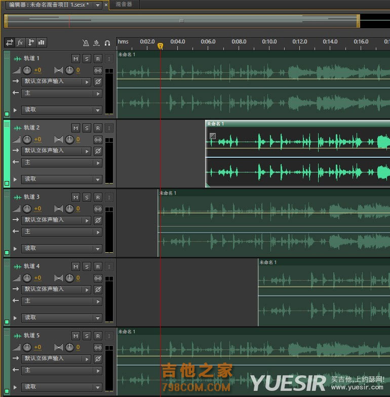Viewport: 390px width, 397px height.
Task: Click 轨道 1 polarity reverse icon
Action: (98, 81)
